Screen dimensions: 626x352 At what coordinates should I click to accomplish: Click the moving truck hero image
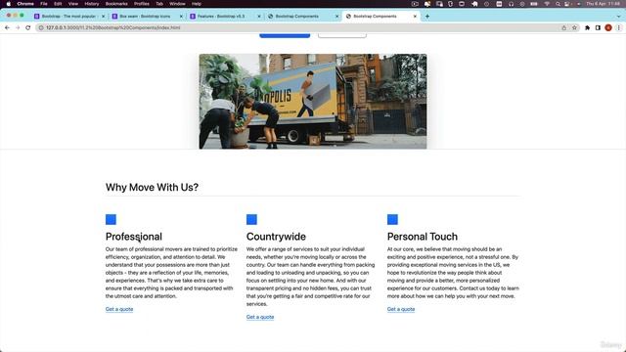click(x=313, y=102)
